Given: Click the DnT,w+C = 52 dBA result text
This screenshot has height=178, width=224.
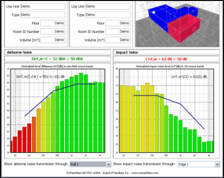Looking at the screenshot, I should [57, 59].
